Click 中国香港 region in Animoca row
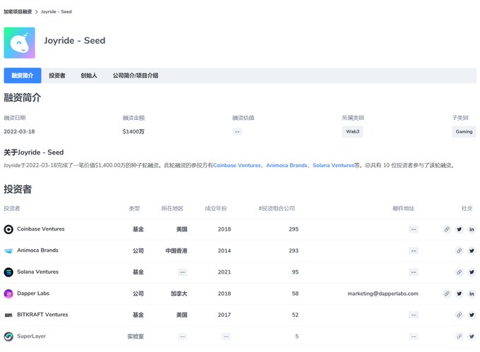Screen dimensions: 480x352 [176, 250]
